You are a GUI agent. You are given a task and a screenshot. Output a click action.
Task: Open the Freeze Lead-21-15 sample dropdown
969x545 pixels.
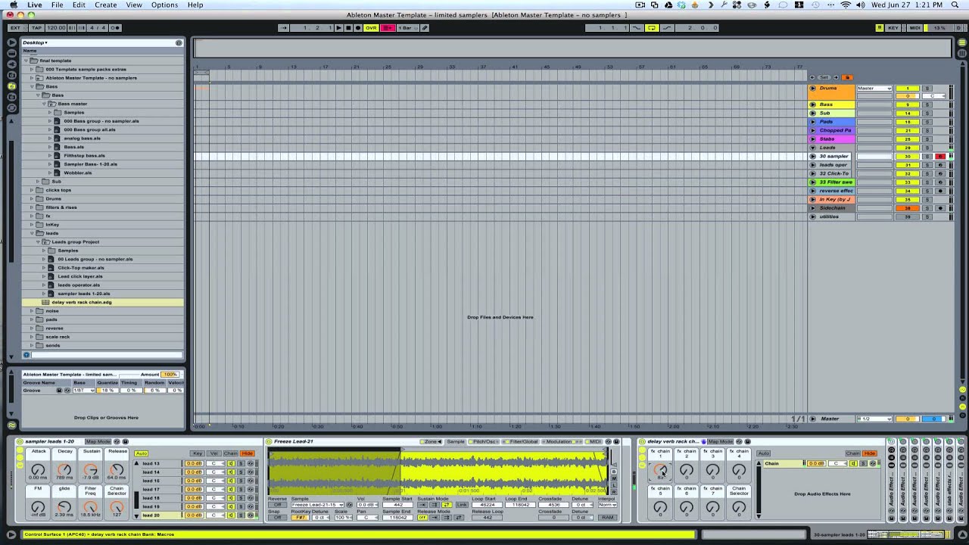pos(318,505)
